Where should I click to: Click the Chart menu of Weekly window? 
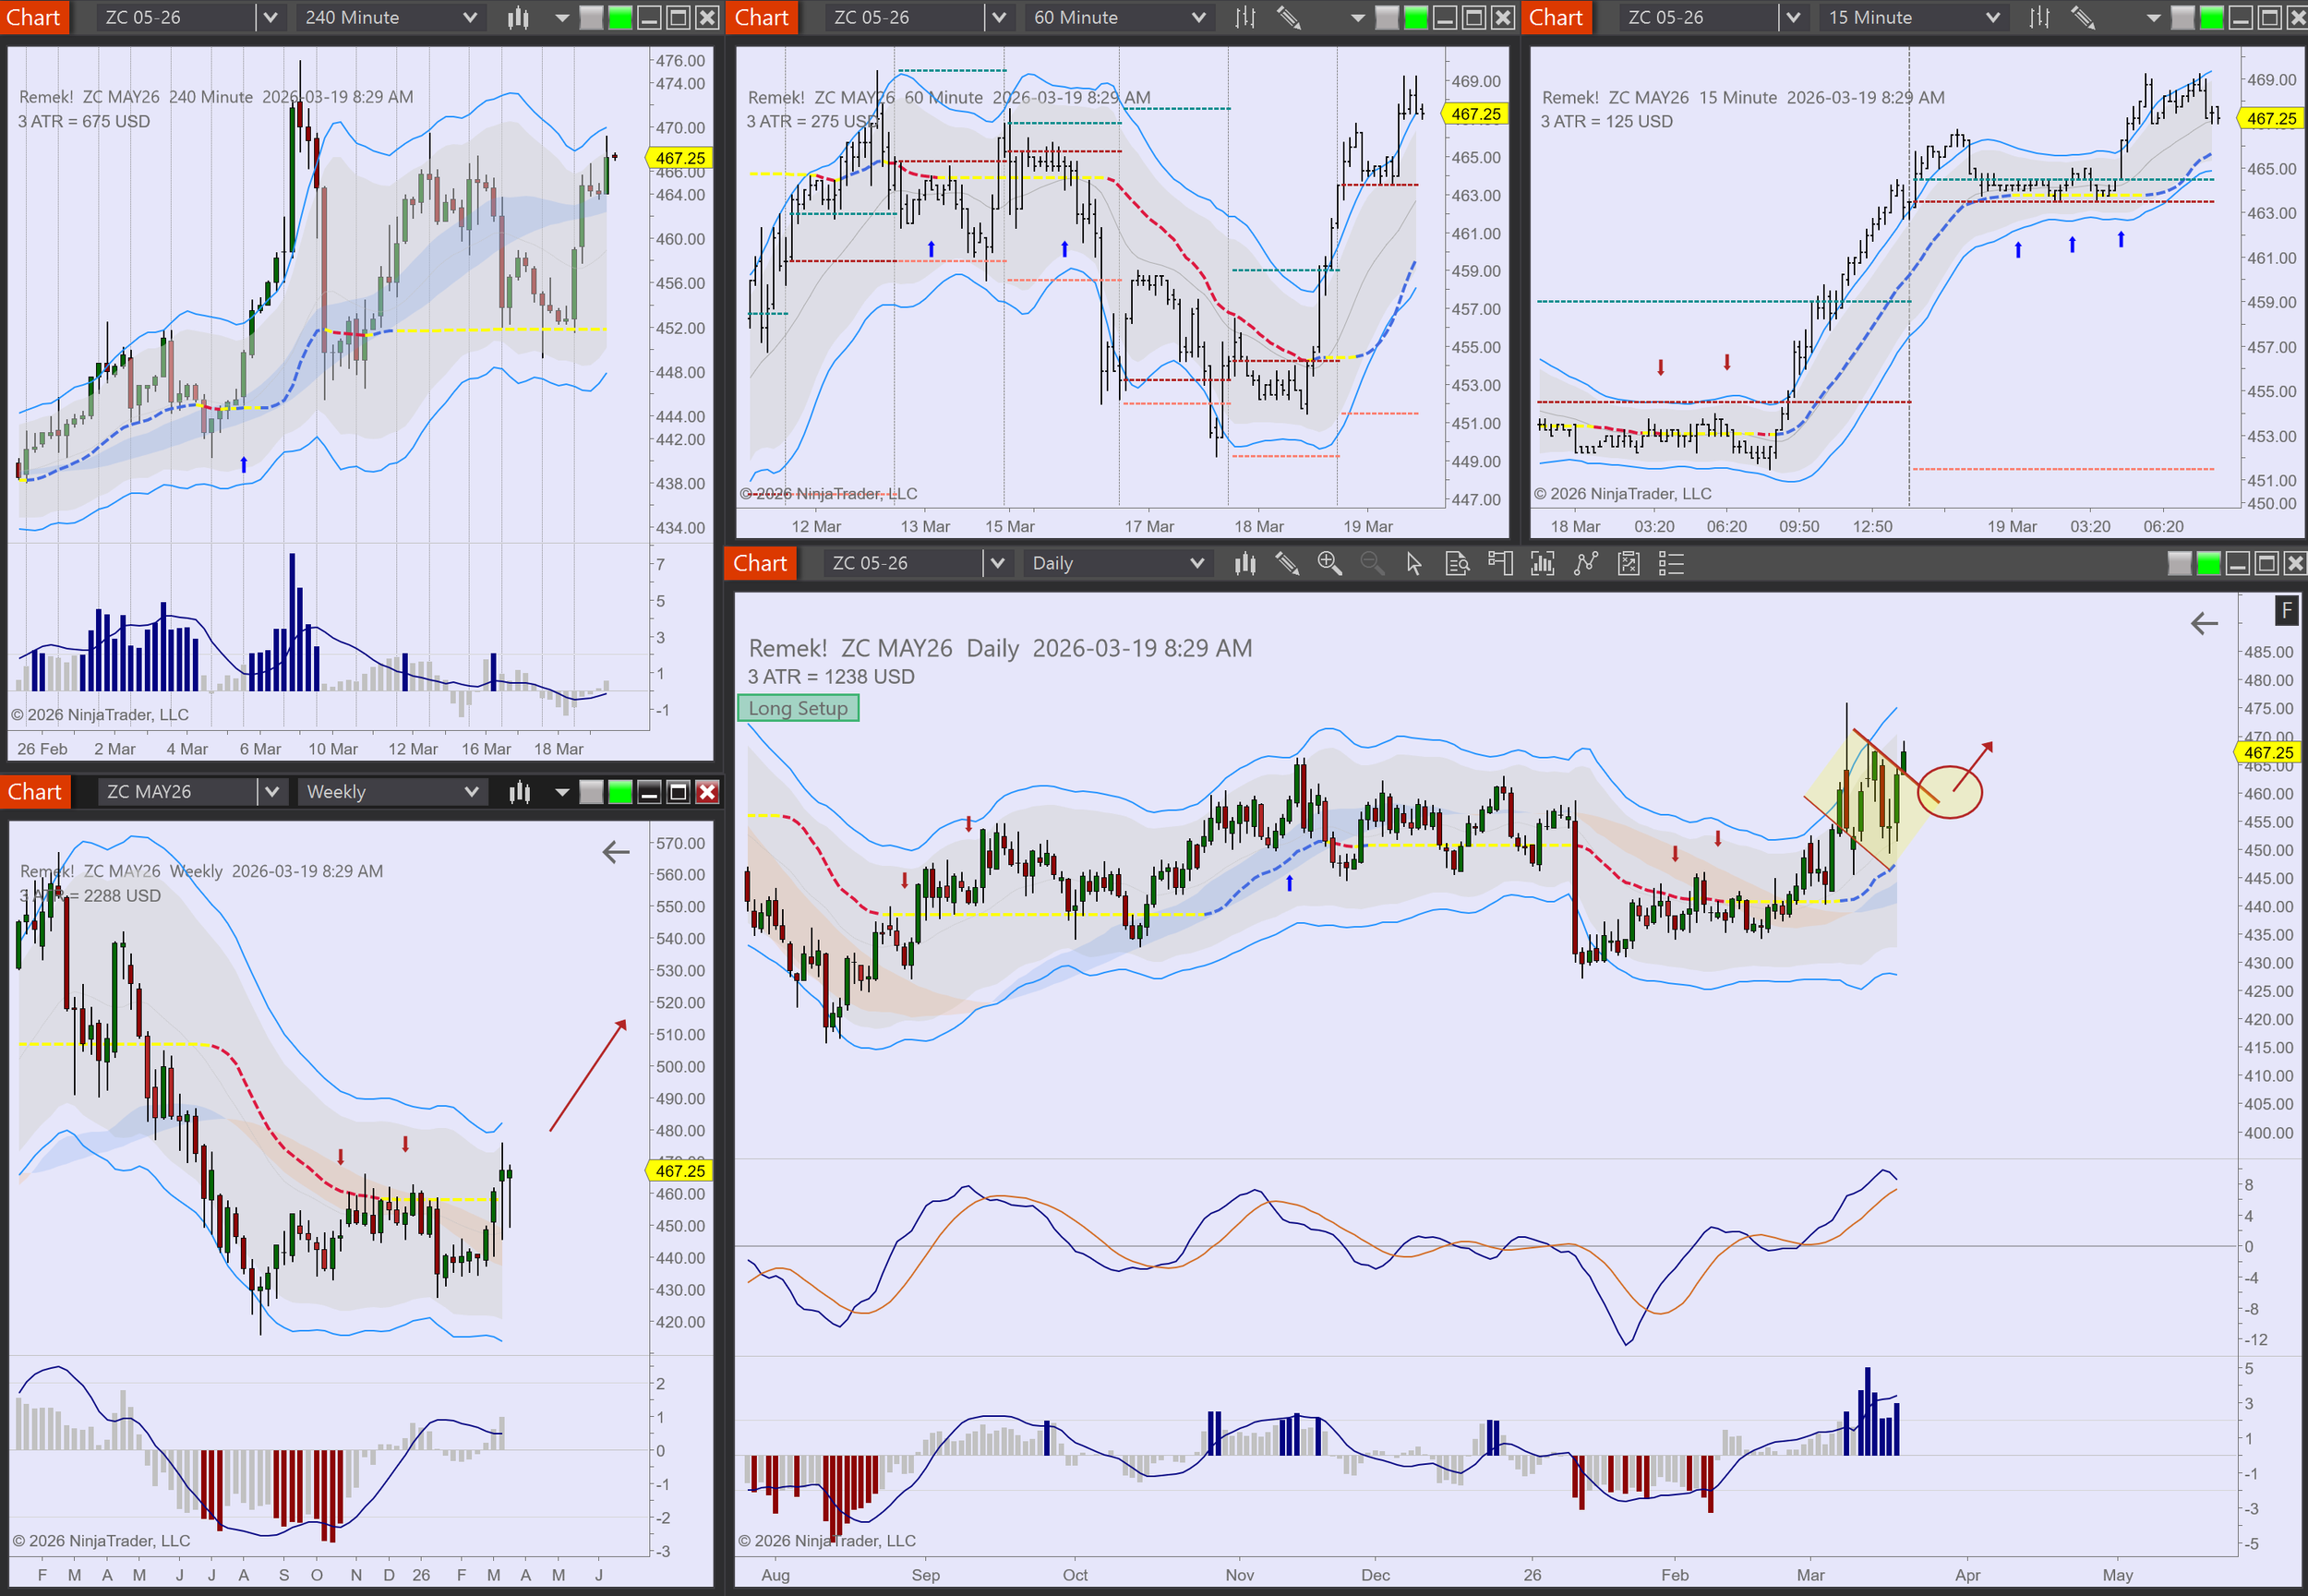click(34, 792)
